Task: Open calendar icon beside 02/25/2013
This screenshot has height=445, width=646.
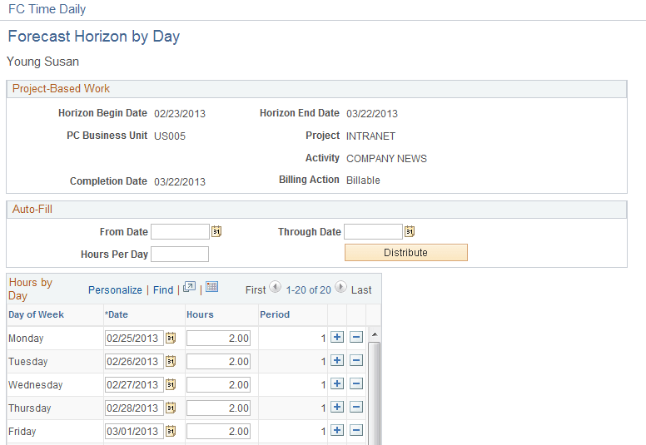Action: click(171, 339)
